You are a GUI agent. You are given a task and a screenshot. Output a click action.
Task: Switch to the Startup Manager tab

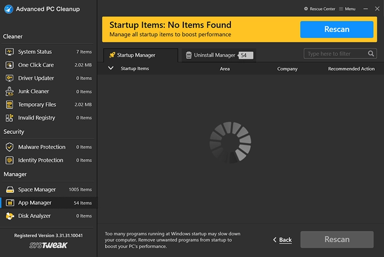point(136,55)
